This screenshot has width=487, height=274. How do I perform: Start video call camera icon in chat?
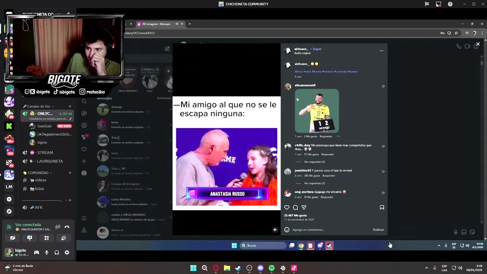[x=468, y=46]
